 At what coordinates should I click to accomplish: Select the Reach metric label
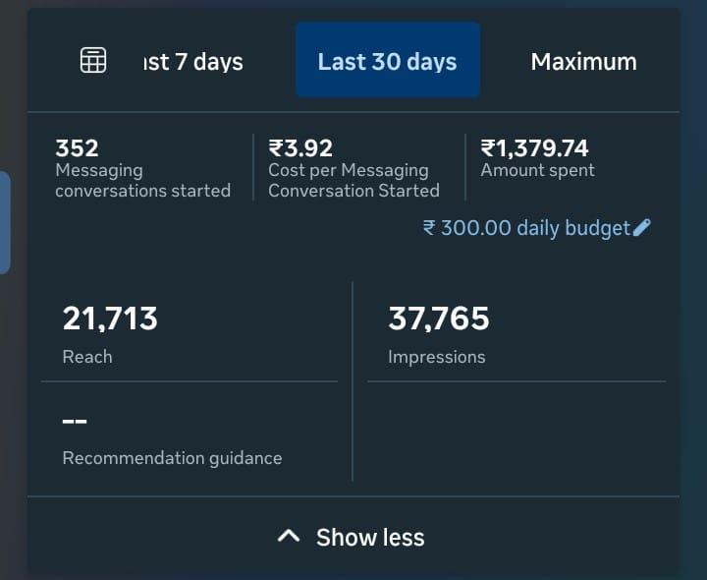[x=87, y=357]
